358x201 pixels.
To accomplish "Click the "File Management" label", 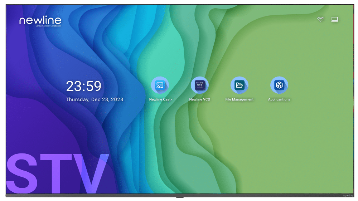I will pos(239,99).
